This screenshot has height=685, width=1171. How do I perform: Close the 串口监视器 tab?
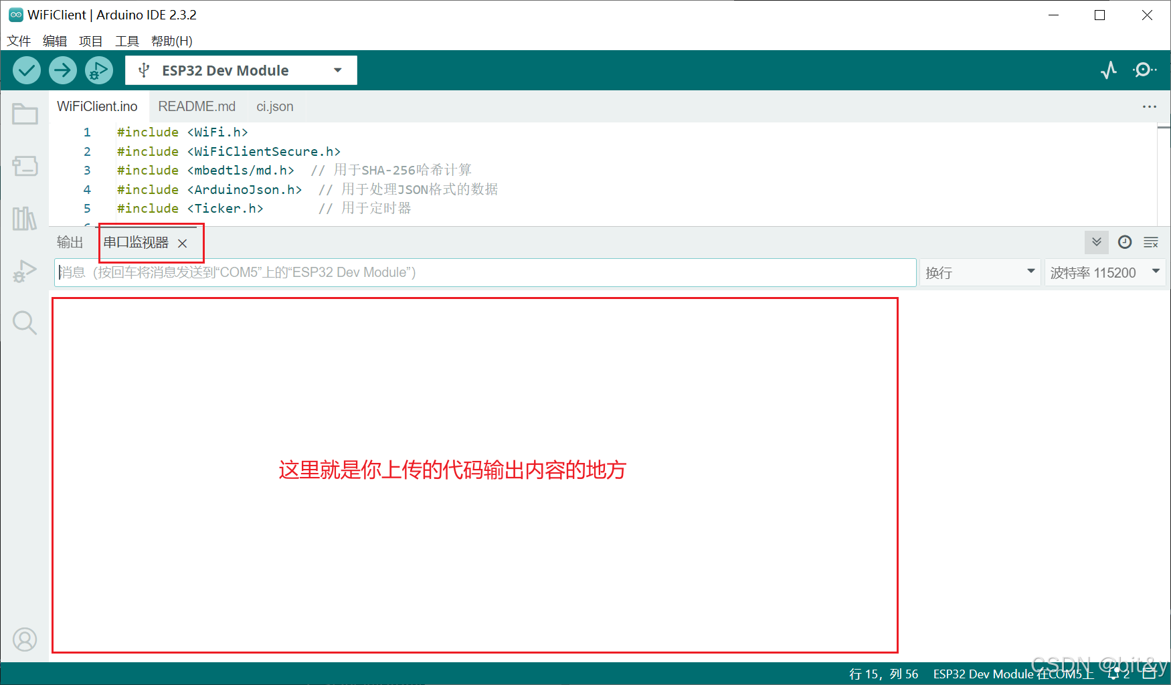pos(183,243)
